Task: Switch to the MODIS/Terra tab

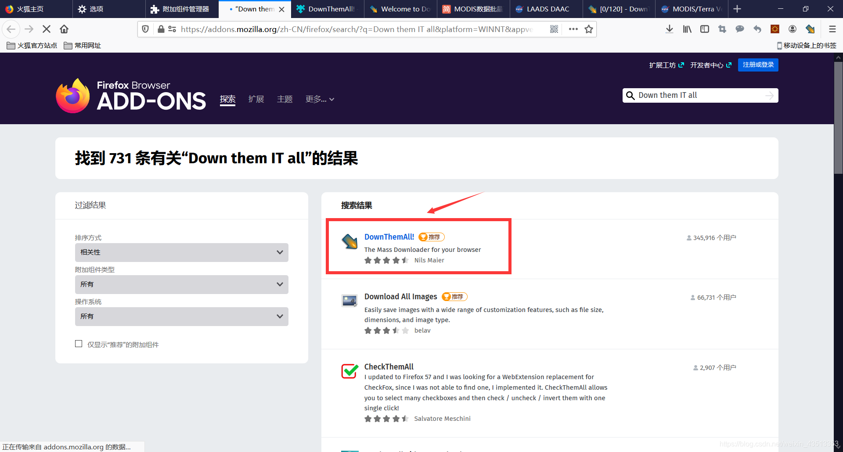Action: click(692, 9)
